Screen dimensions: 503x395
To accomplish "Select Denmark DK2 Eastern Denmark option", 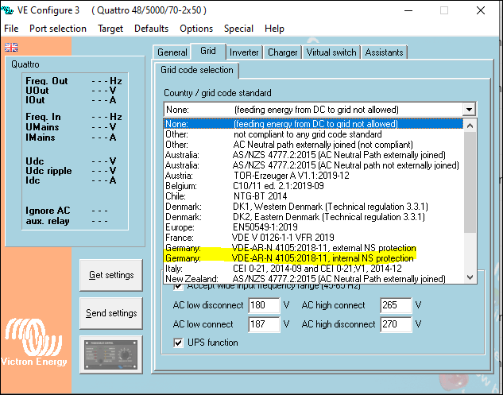I will coord(313,217).
